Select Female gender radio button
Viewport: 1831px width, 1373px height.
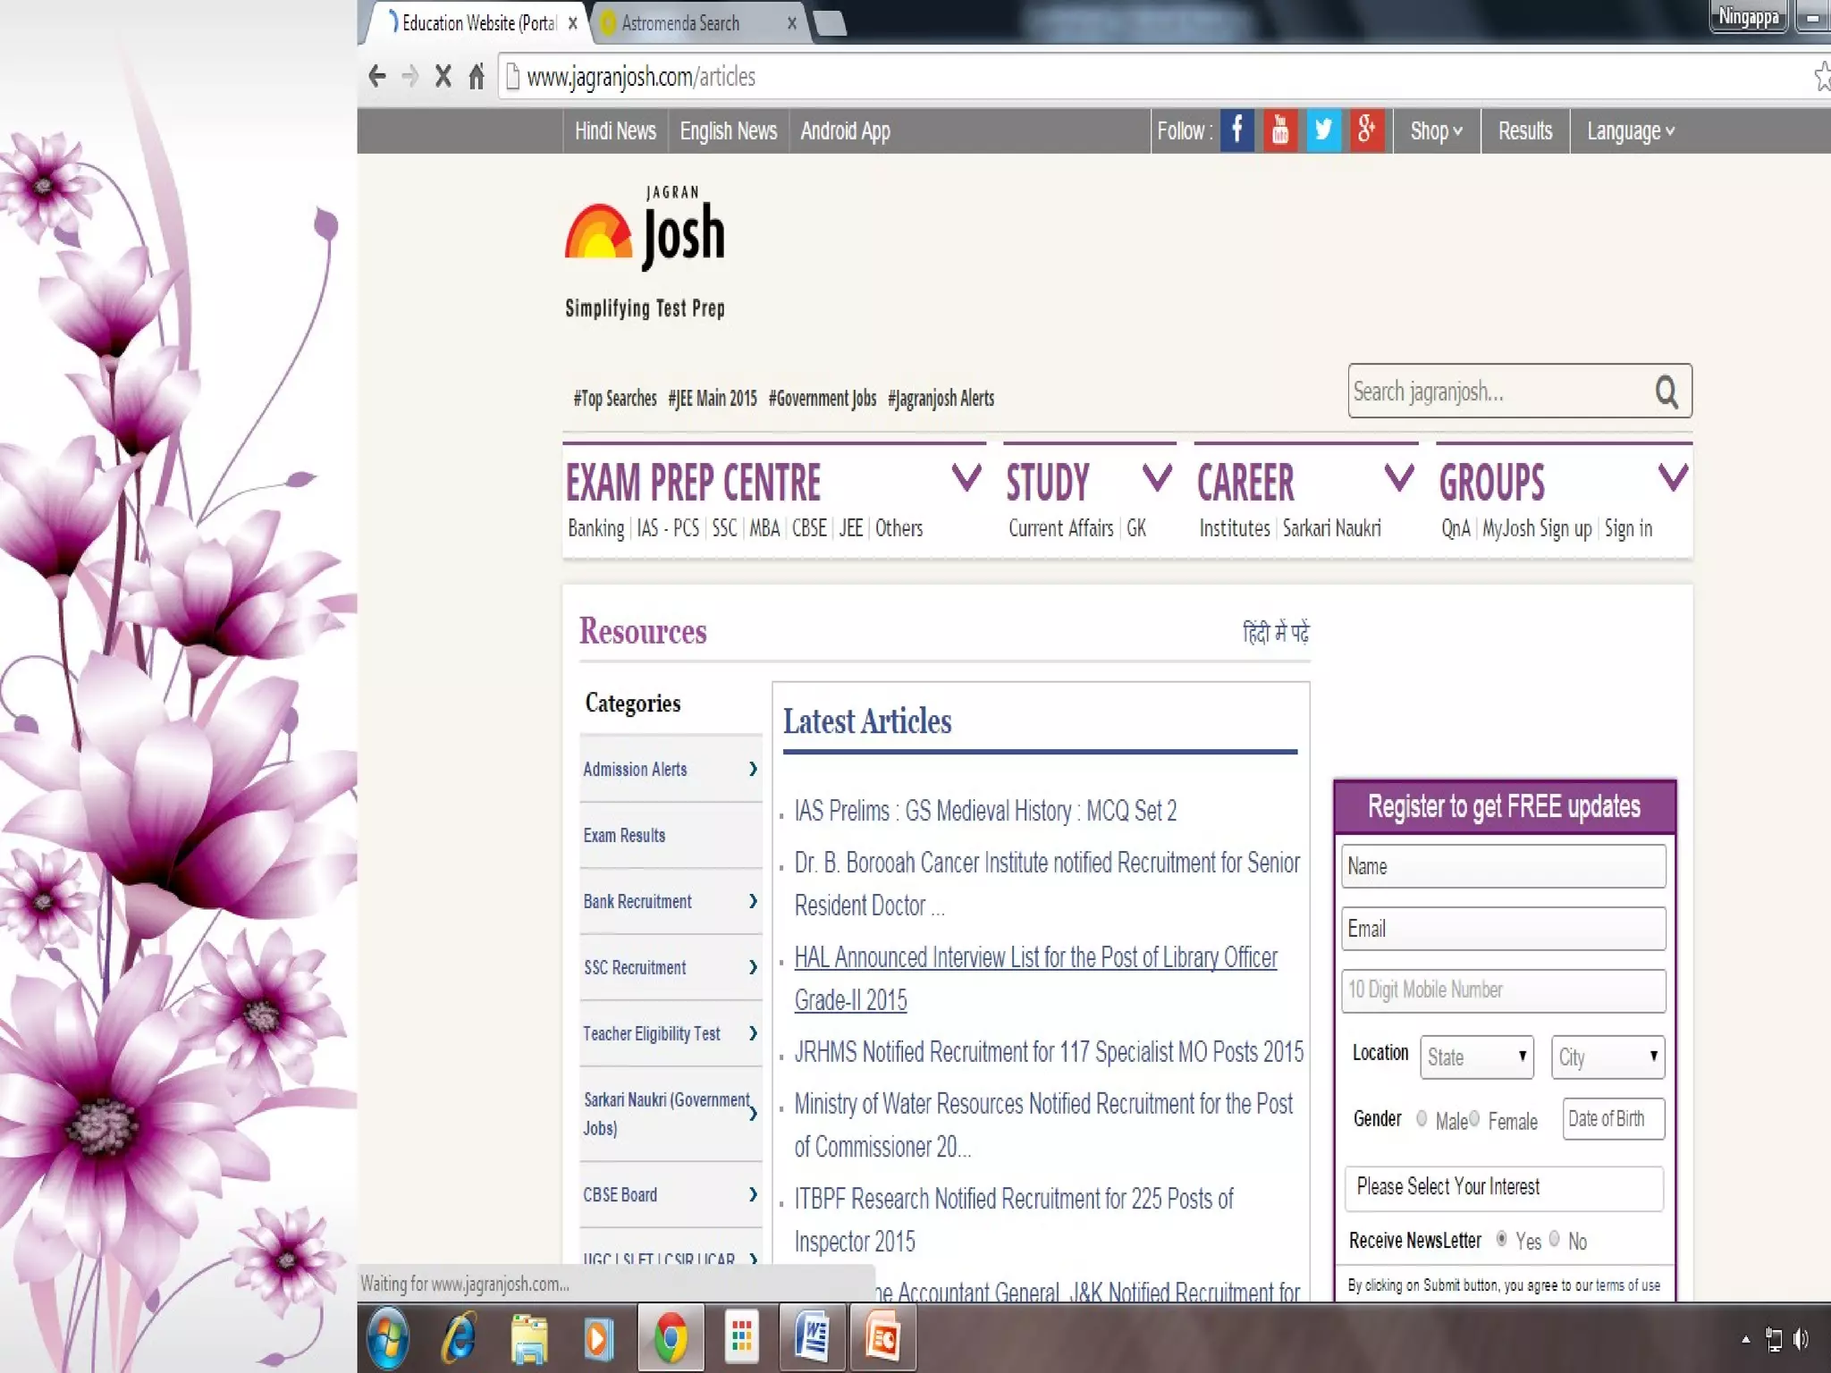coord(1474,1118)
